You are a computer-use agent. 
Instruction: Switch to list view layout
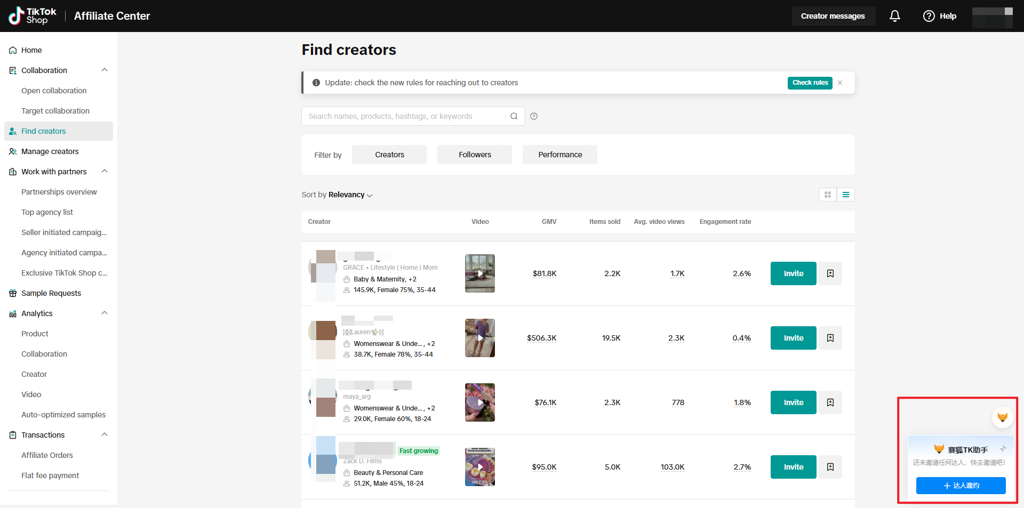pyautogui.click(x=846, y=195)
